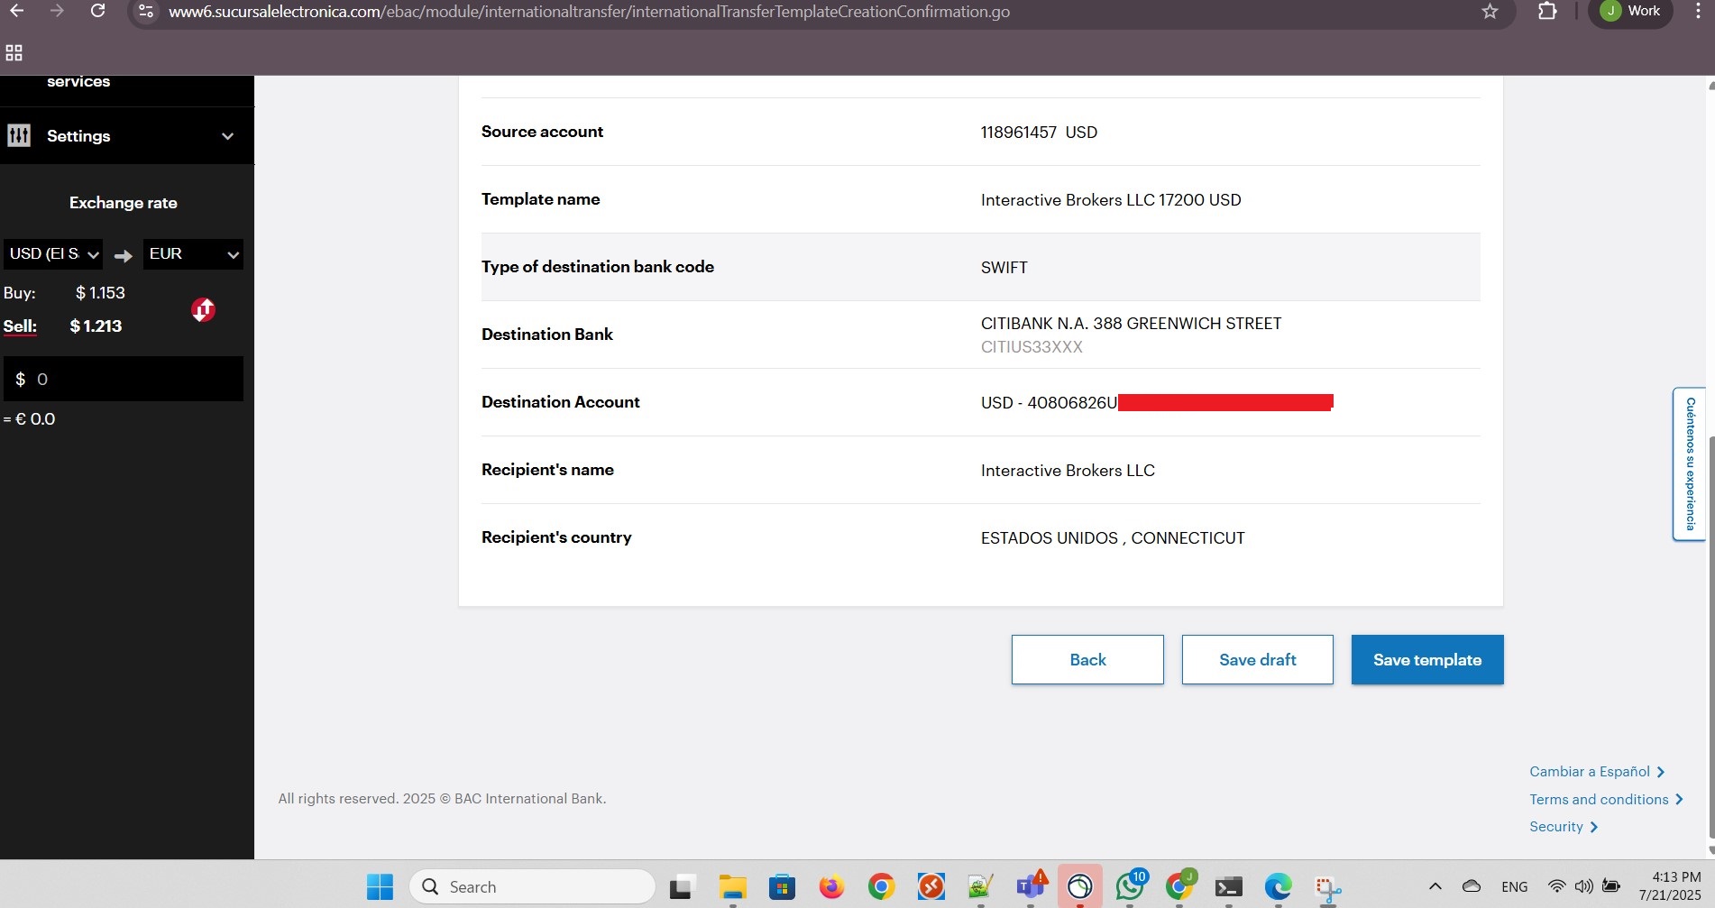Select the template name Interactive Brokers LLC 17200 USD
Screen dimensions: 1715x908
[1111, 200]
